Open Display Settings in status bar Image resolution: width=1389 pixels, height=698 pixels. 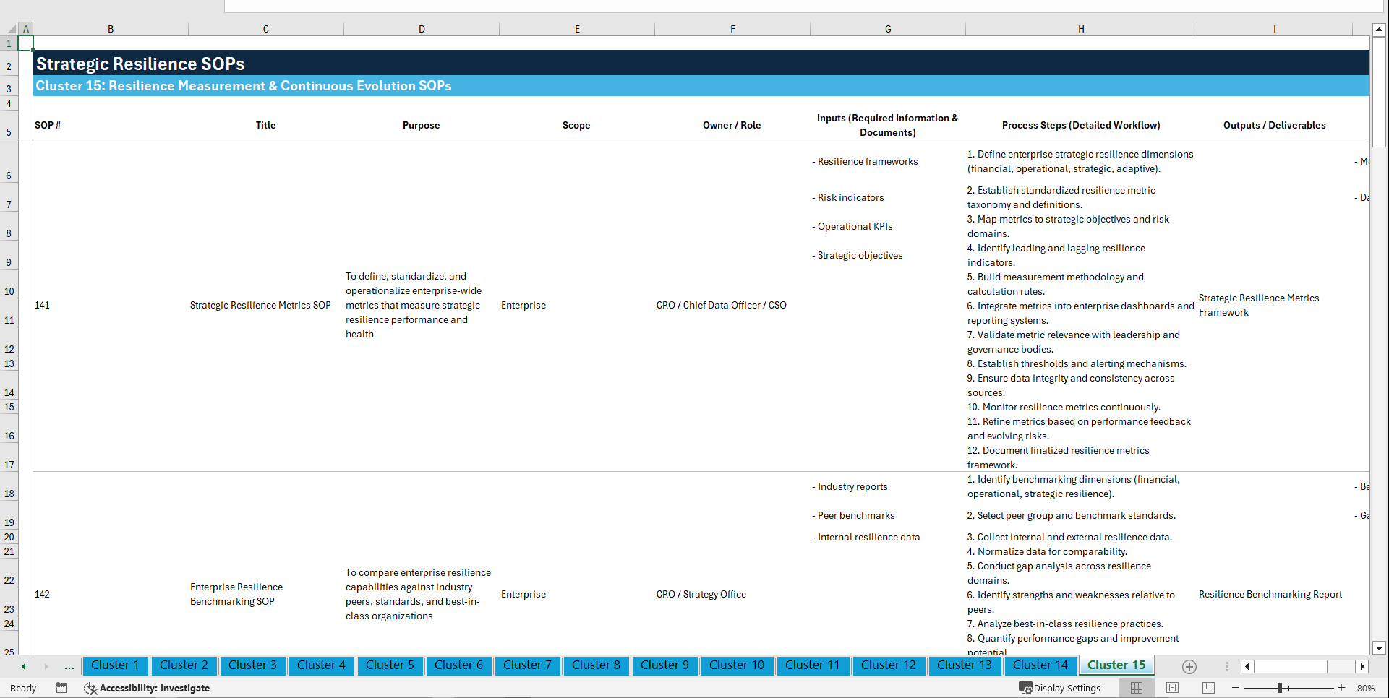click(x=1060, y=688)
